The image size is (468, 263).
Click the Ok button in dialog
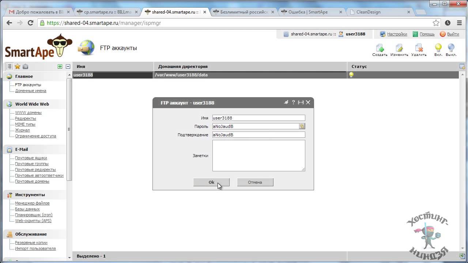tap(211, 182)
